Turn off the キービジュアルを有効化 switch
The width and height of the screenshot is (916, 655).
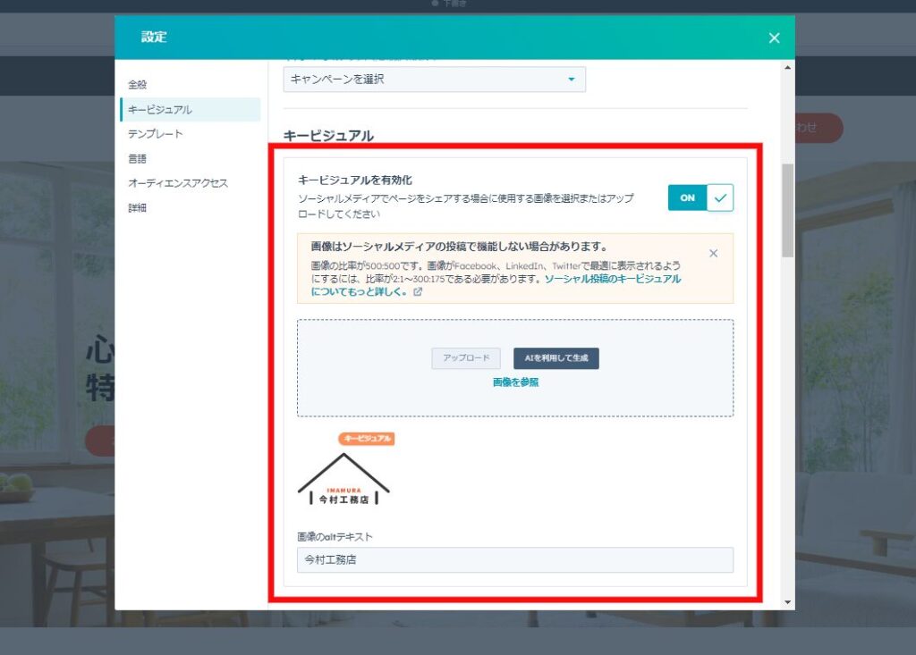(x=700, y=197)
